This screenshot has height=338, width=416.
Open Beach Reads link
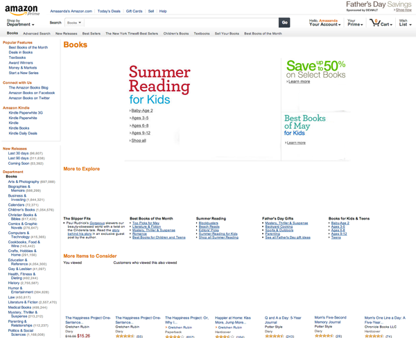(209, 226)
